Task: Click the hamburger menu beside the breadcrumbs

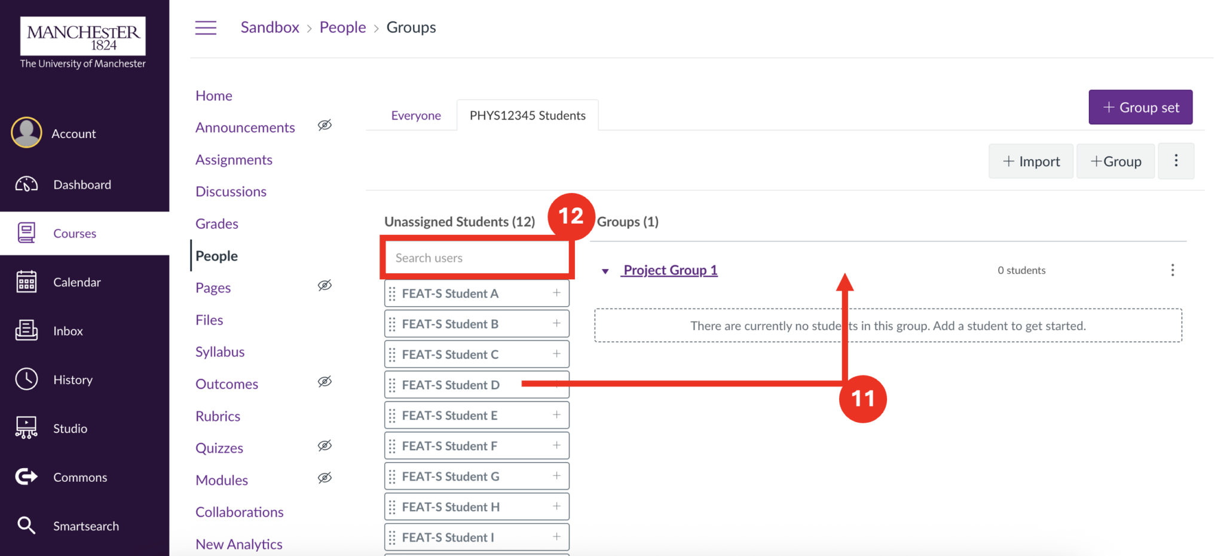Action: 206,27
